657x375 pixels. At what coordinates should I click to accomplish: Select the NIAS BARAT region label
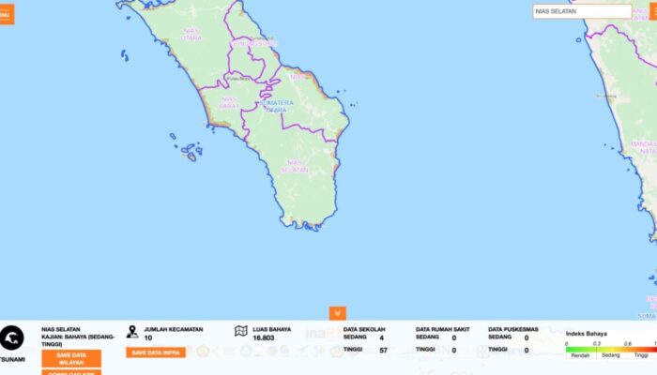pyautogui.click(x=229, y=102)
